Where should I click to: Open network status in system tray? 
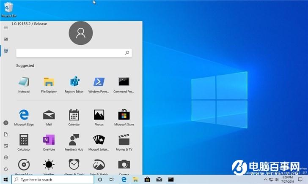271,179
